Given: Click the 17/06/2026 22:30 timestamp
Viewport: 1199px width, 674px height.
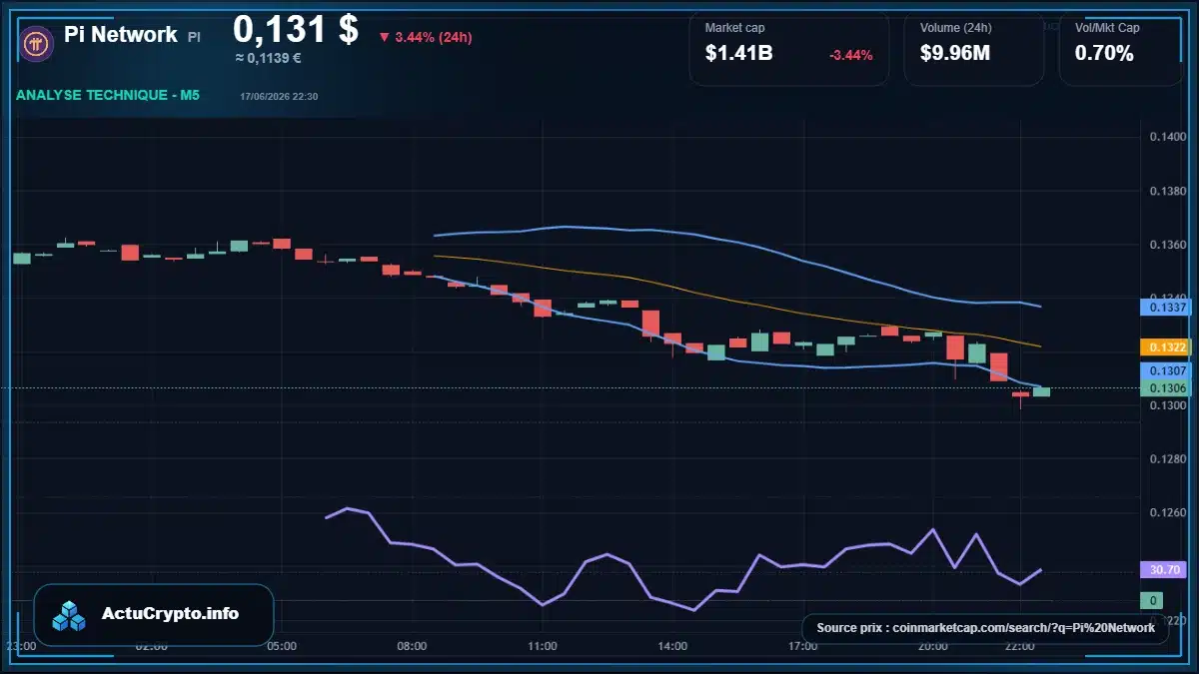Looking at the screenshot, I should point(279,97).
